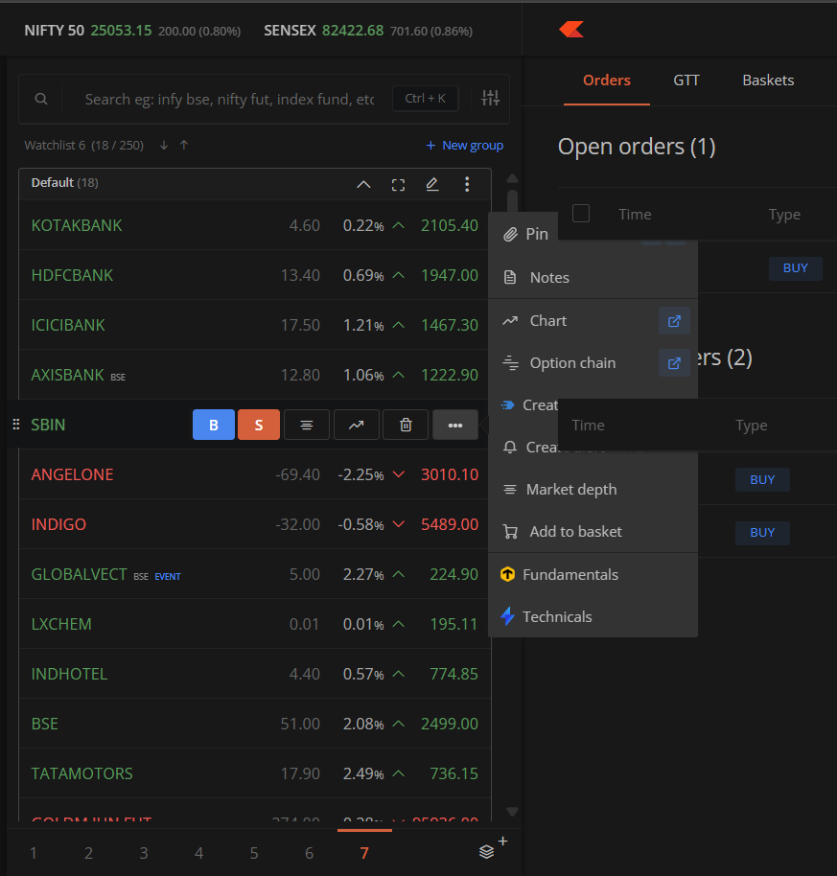Click the SBIN more options button
The width and height of the screenshot is (837, 876).
[x=455, y=425]
